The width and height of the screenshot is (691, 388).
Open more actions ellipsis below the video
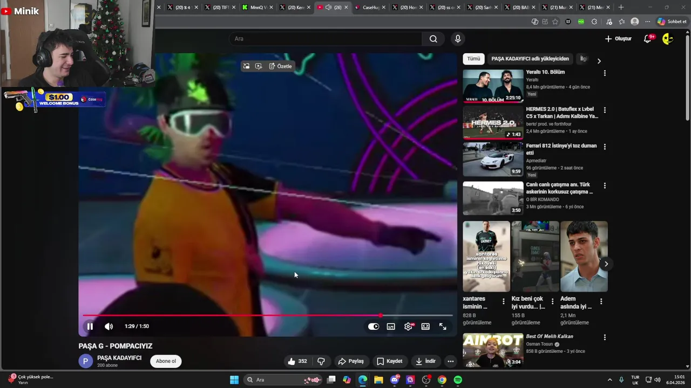(x=451, y=361)
